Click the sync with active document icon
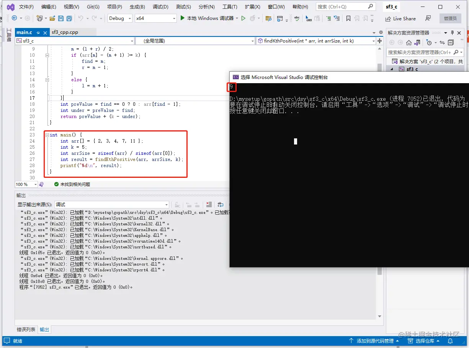 442,43
